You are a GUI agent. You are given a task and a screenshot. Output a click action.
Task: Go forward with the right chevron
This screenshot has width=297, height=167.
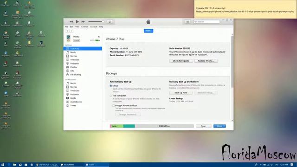point(71,31)
